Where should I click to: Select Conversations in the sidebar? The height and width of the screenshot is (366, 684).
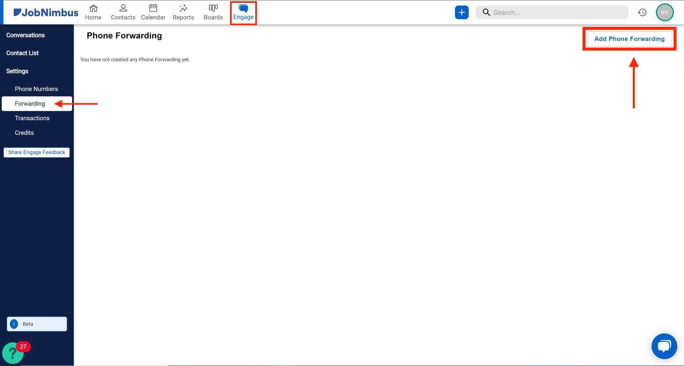point(25,35)
